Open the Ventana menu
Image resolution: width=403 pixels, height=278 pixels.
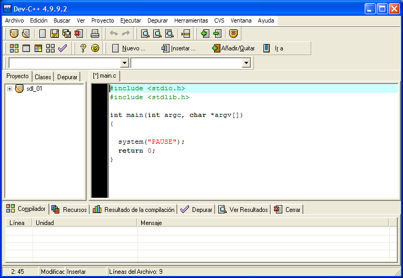pos(241,20)
